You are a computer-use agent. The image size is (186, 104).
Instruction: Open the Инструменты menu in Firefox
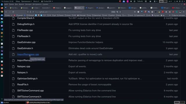[x=37, y=4]
